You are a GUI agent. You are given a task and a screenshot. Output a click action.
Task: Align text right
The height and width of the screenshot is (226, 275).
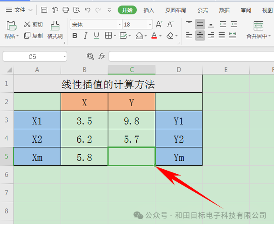click(x=211, y=36)
